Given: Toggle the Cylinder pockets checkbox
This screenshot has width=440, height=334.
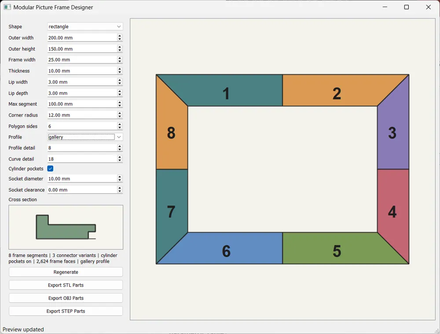Looking at the screenshot, I should click(x=50, y=169).
